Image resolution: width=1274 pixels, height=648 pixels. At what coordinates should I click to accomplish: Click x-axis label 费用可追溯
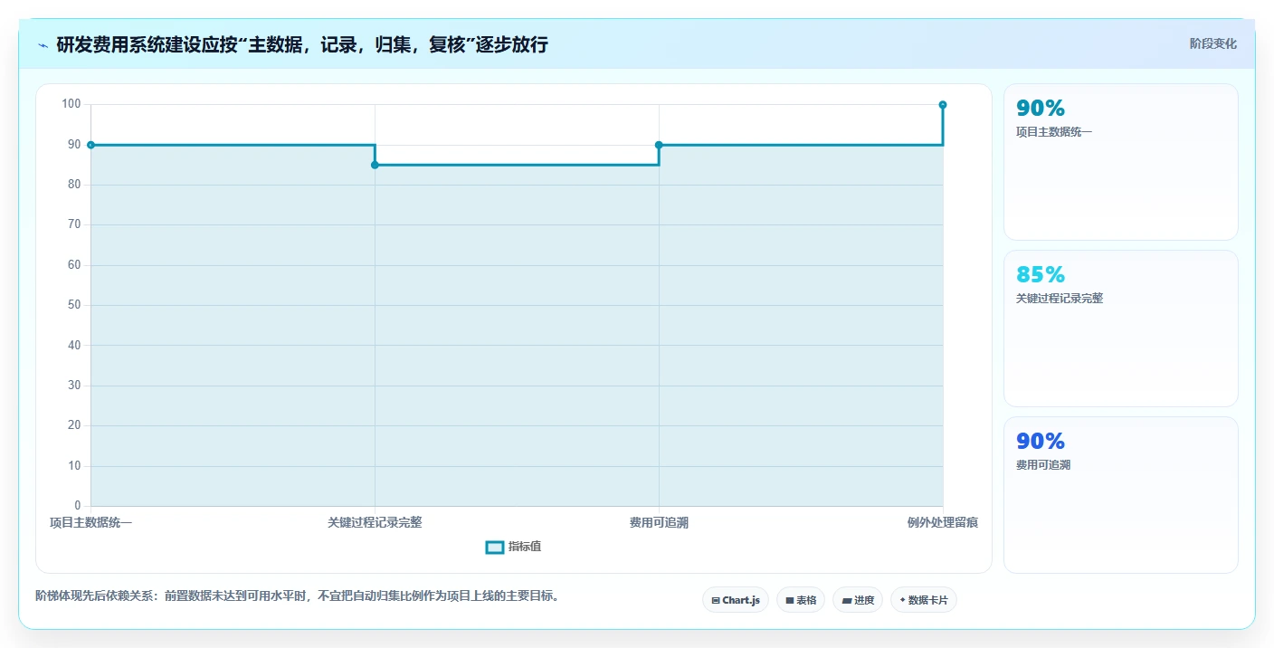pyautogui.click(x=659, y=523)
